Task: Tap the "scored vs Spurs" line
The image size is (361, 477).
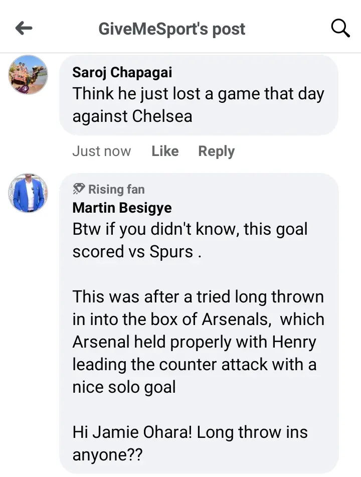Action: click(x=137, y=251)
